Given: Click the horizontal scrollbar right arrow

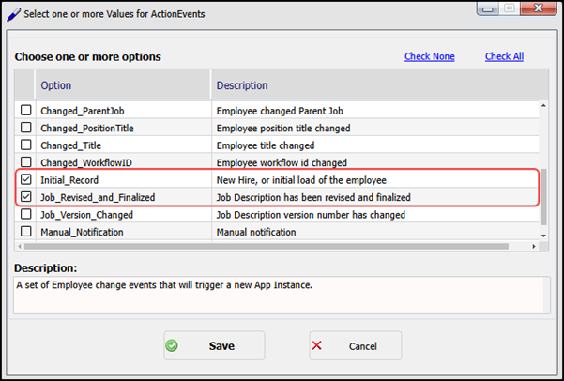Looking at the screenshot, I should coord(532,246).
